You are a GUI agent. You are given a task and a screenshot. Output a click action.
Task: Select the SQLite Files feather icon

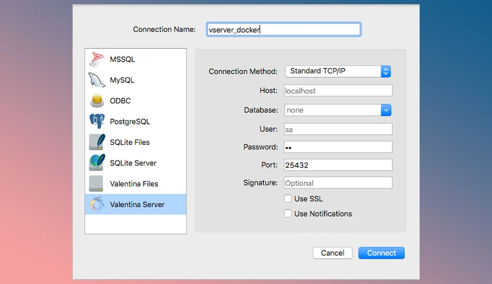pyautogui.click(x=97, y=142)
